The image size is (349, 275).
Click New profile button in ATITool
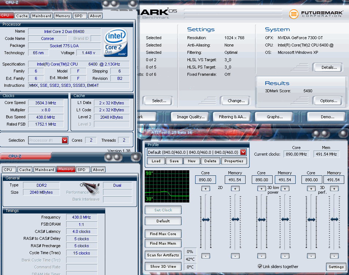[191, 161]
